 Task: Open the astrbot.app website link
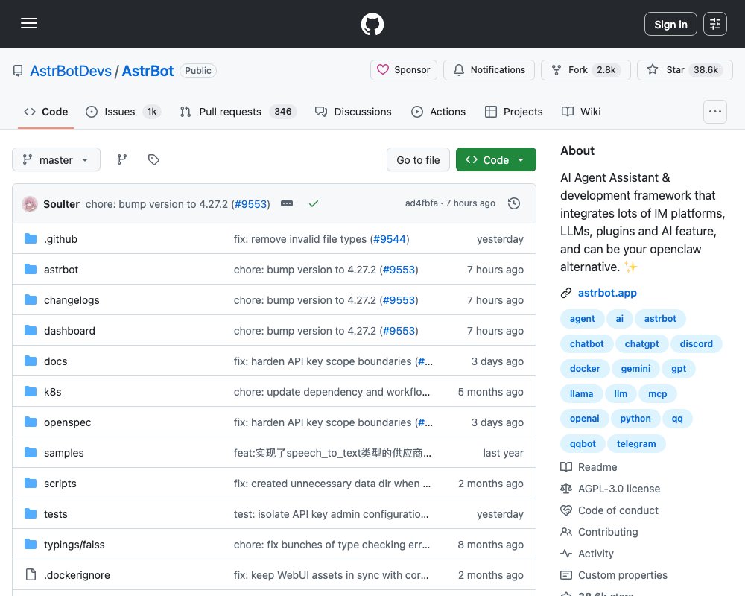607,293
